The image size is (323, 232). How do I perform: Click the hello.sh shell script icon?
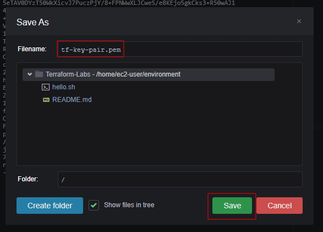[x=46, y=87]
